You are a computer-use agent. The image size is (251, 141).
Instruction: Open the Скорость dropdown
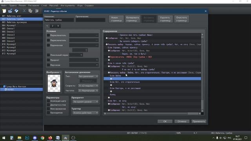(x=88, y=86)
